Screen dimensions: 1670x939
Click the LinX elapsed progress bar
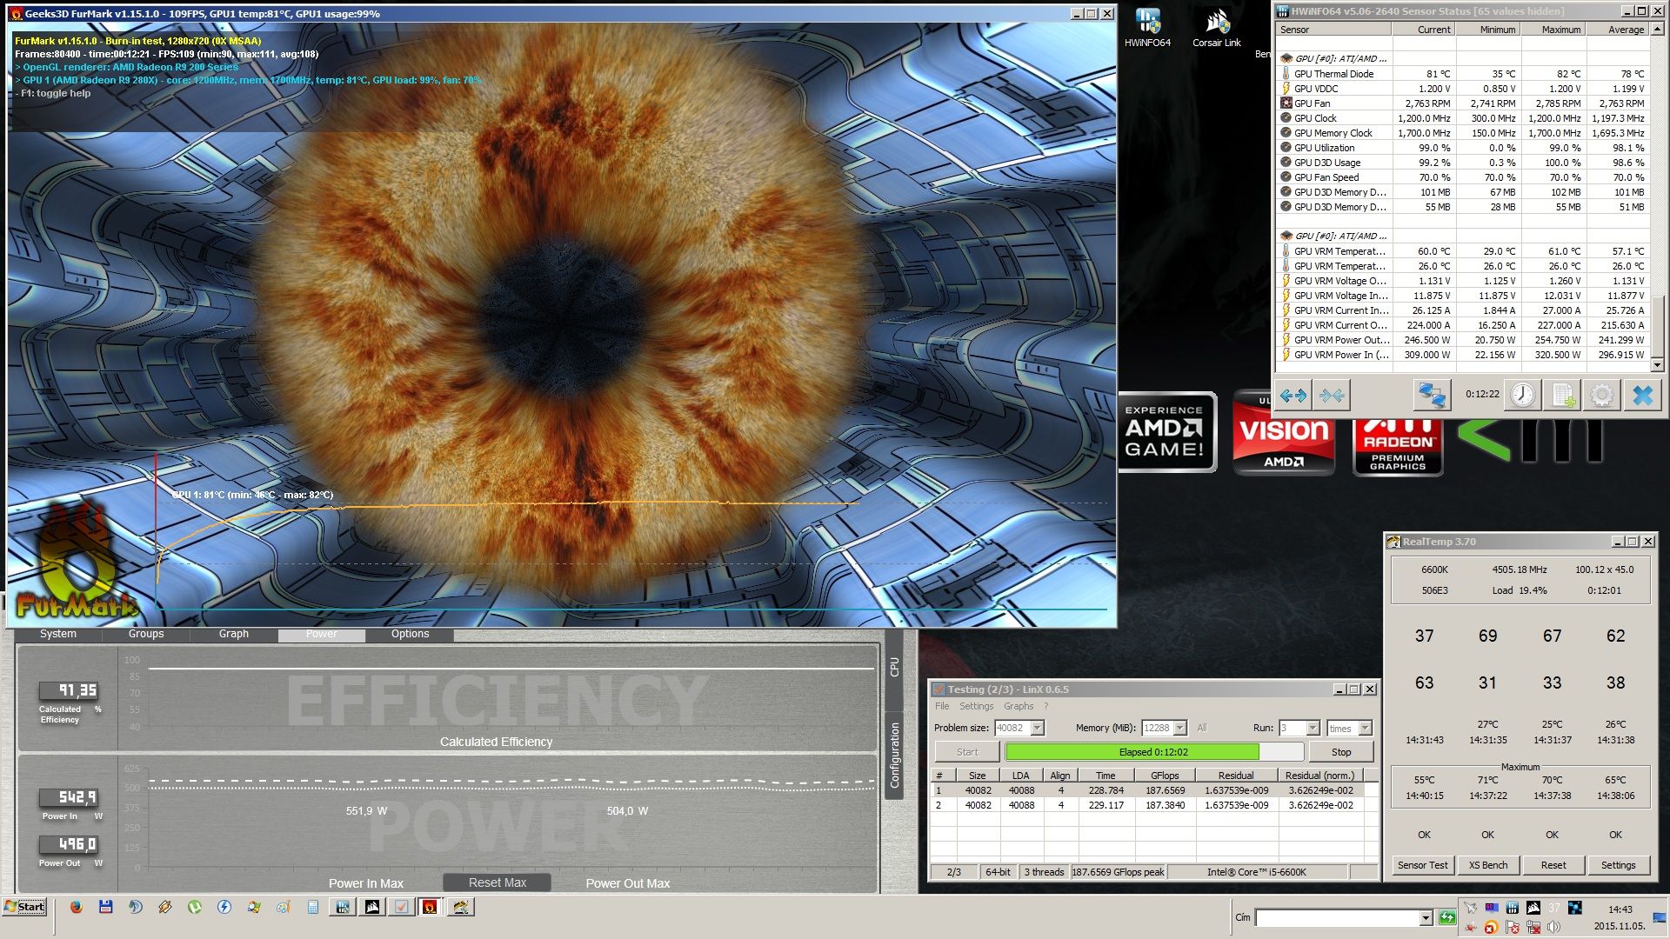(1153, 752)
